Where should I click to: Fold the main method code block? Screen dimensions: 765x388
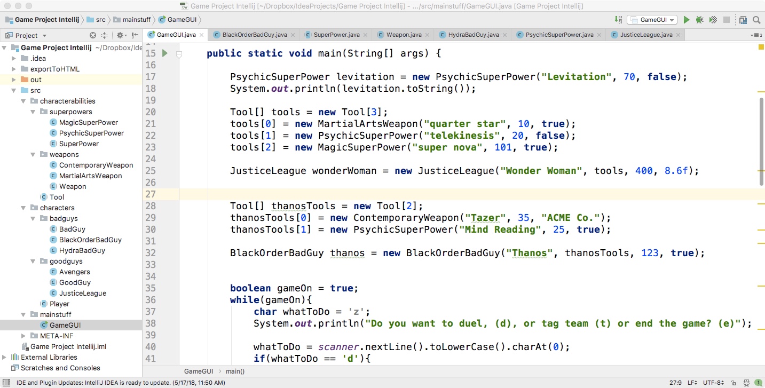coord(179,53)
